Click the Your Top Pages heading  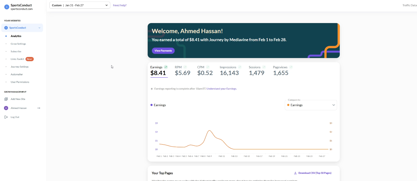tap(162, 173)
